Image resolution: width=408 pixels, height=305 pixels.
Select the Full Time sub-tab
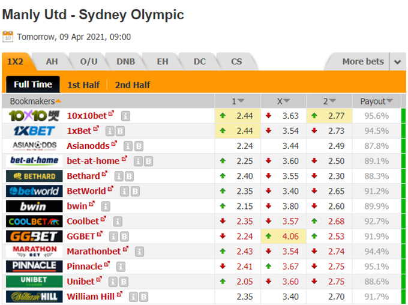pos(33,85)
